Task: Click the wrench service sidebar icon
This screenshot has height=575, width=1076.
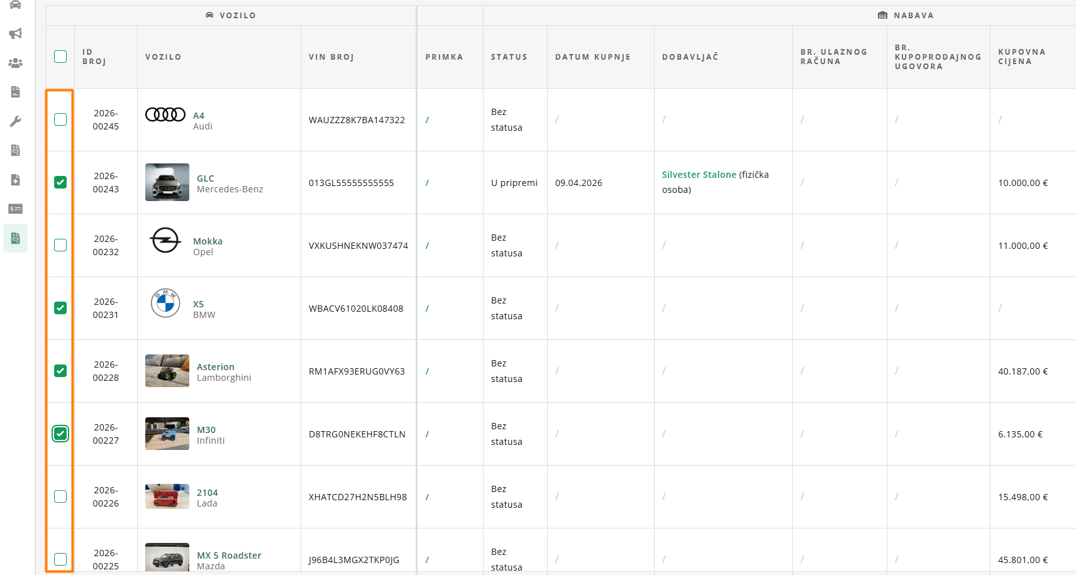Action: (16, 121)
